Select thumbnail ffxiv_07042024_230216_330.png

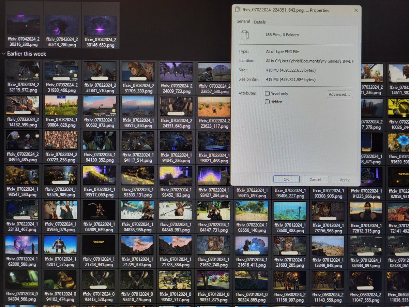coord(24,26)
